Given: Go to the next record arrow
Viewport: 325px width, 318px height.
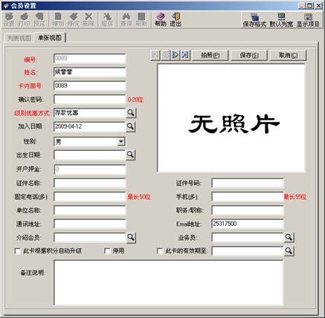Looking at the screenshot, I should [176, 55].
